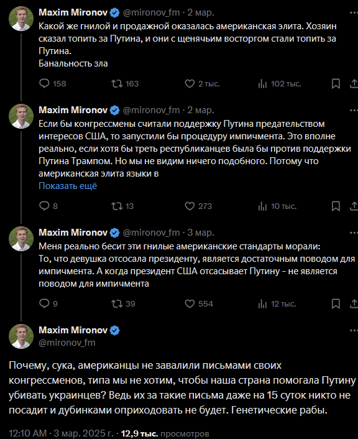Screen dimensions: 358x439
Task: Bookmark the first tweet in thread
Action: click(336, 83)
